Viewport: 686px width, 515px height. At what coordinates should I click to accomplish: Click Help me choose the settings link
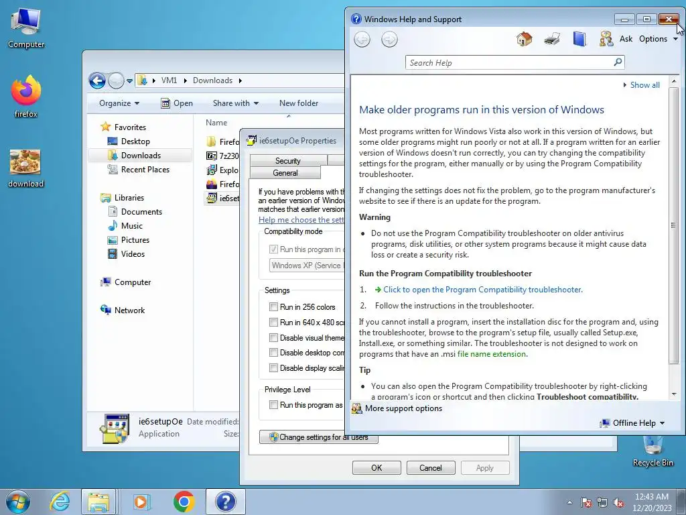[x=301, y=220]
